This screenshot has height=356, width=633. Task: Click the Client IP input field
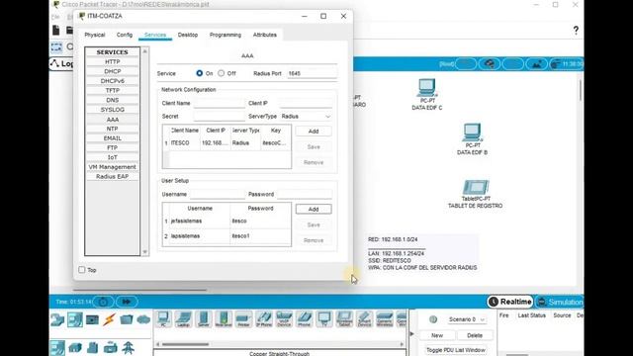(x=306, y=103)
